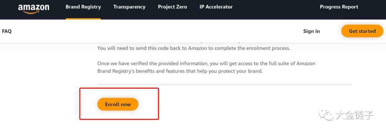Click the Enroll now button
Viewport: 386px width, 132px height.
[x=118, y=104]
